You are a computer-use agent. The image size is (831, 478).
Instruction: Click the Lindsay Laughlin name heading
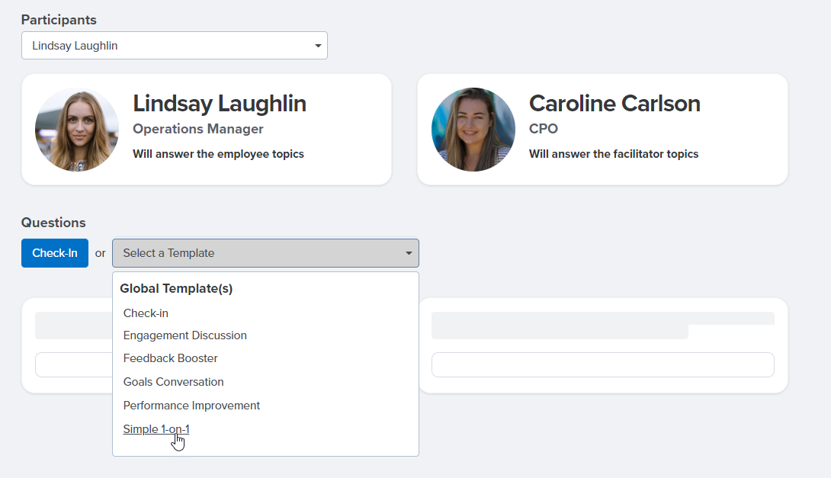[220, 104]
